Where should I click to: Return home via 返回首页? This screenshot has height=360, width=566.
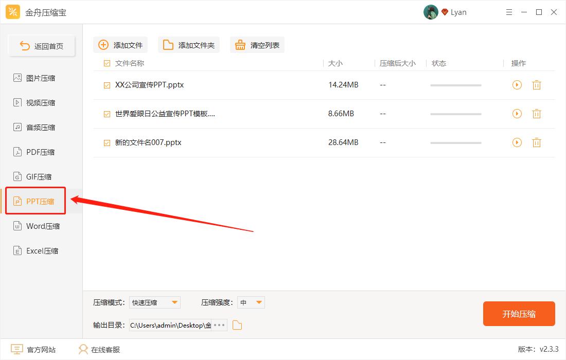pyautogui.click(x=41, y=45)
